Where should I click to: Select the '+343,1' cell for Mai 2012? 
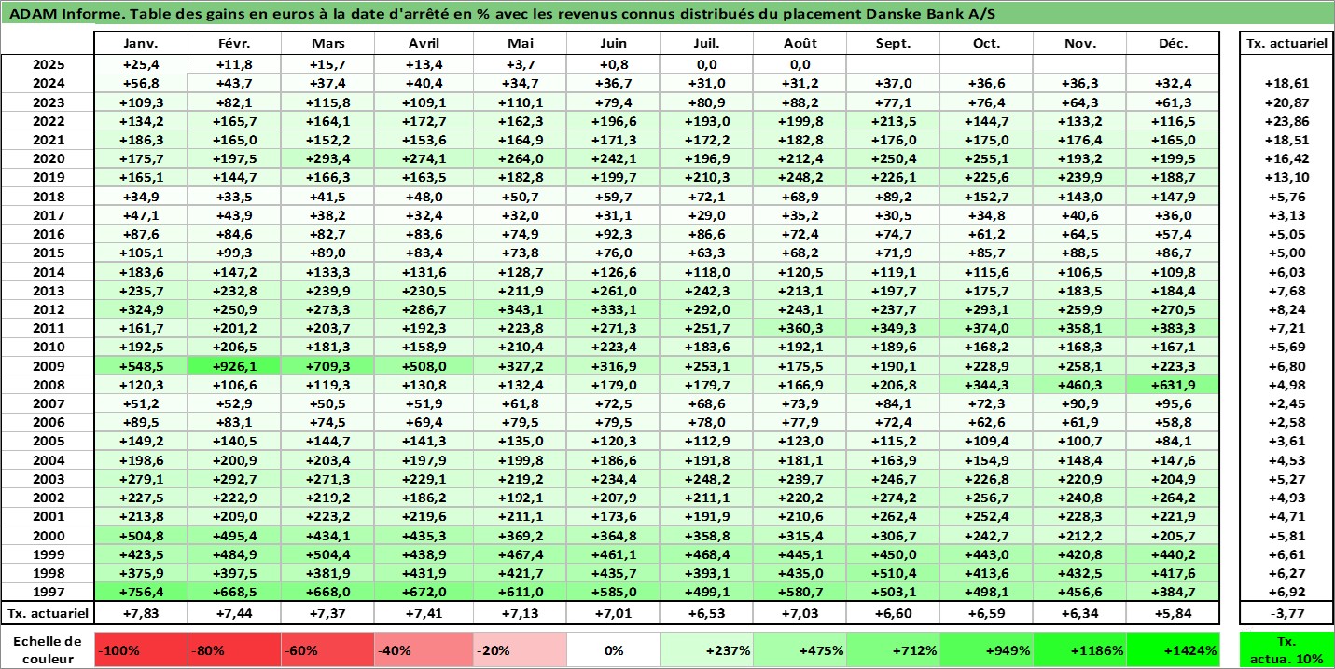520,309
